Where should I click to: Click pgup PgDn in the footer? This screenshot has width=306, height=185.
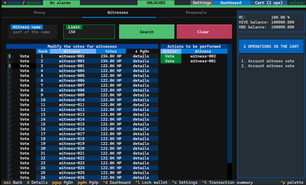(62, 182)
